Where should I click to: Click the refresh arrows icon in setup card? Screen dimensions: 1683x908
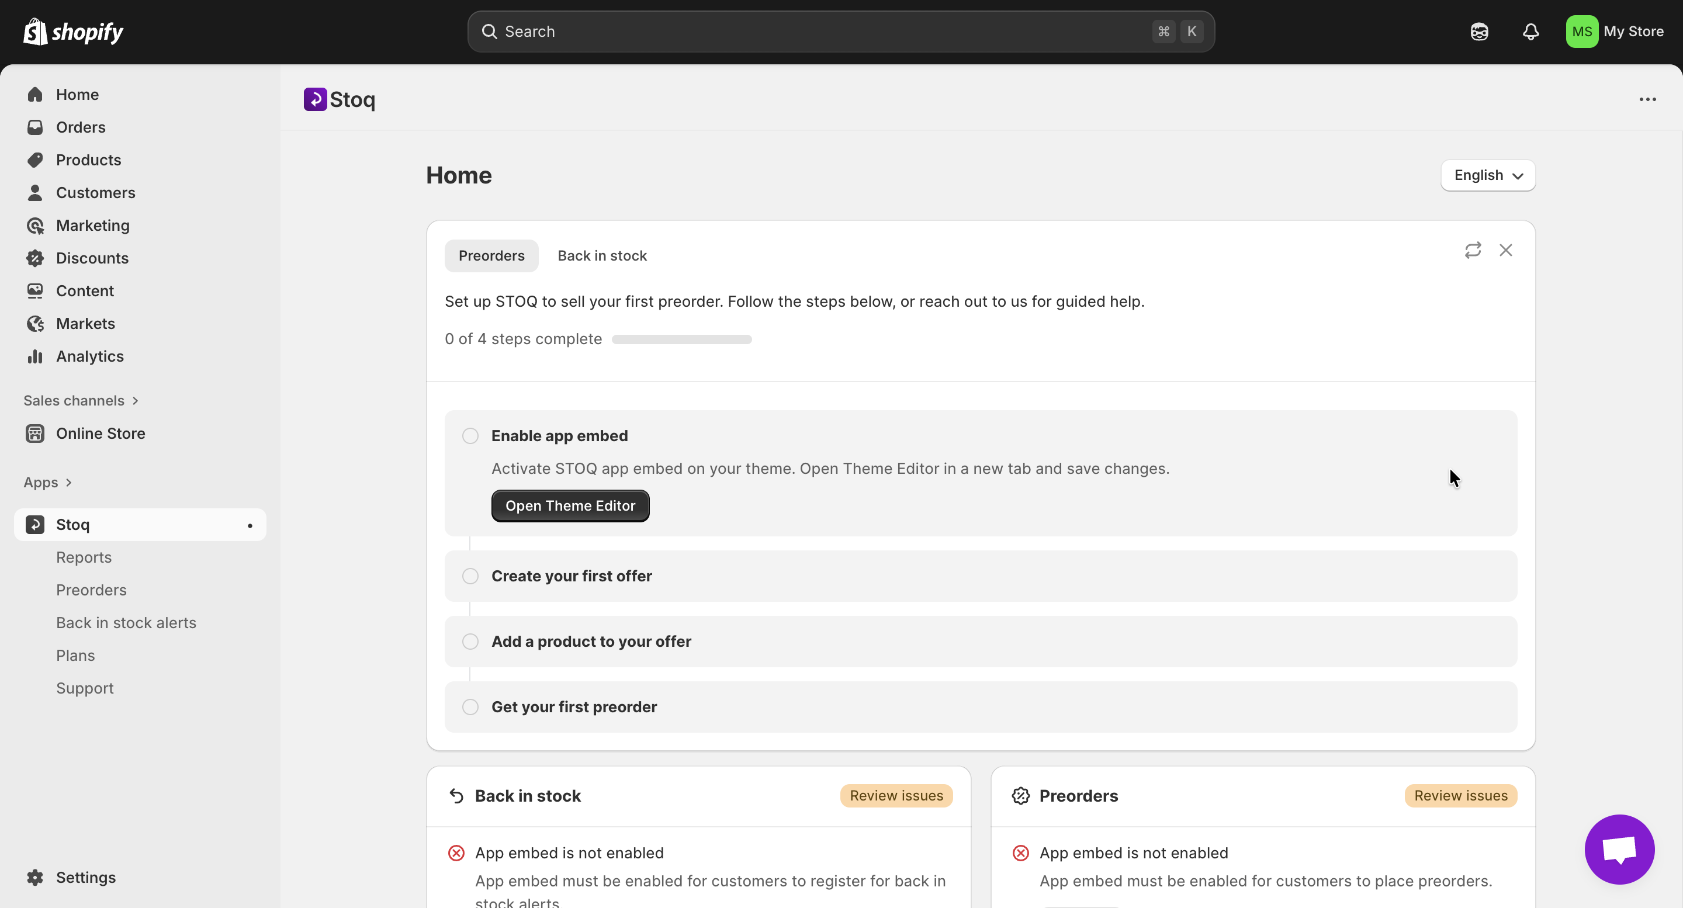tap(1473, 250)
